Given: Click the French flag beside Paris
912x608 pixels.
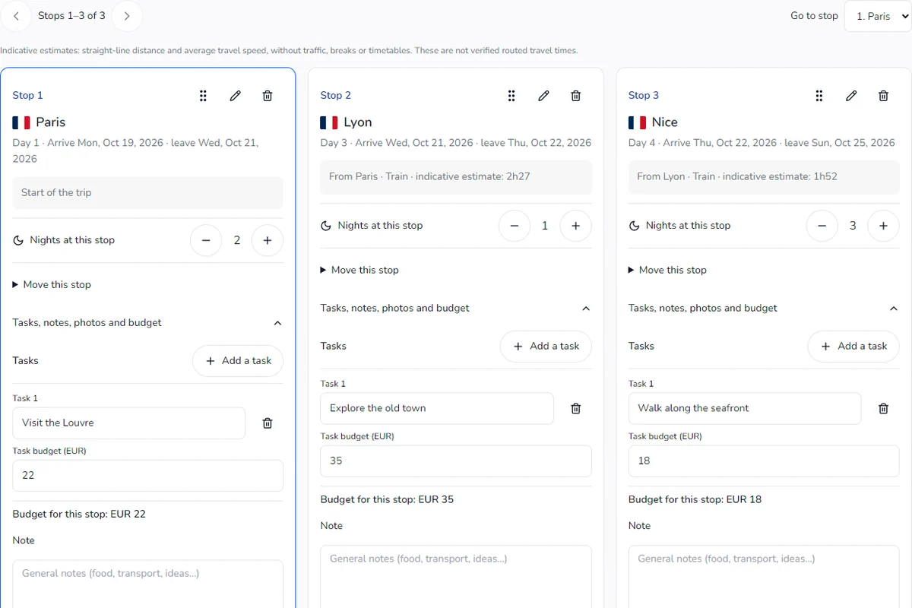Looking at the screenshot, I should tap(21, 122).
